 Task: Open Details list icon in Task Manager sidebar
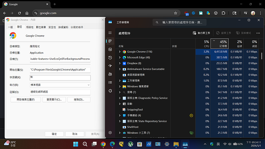[110, 82]
